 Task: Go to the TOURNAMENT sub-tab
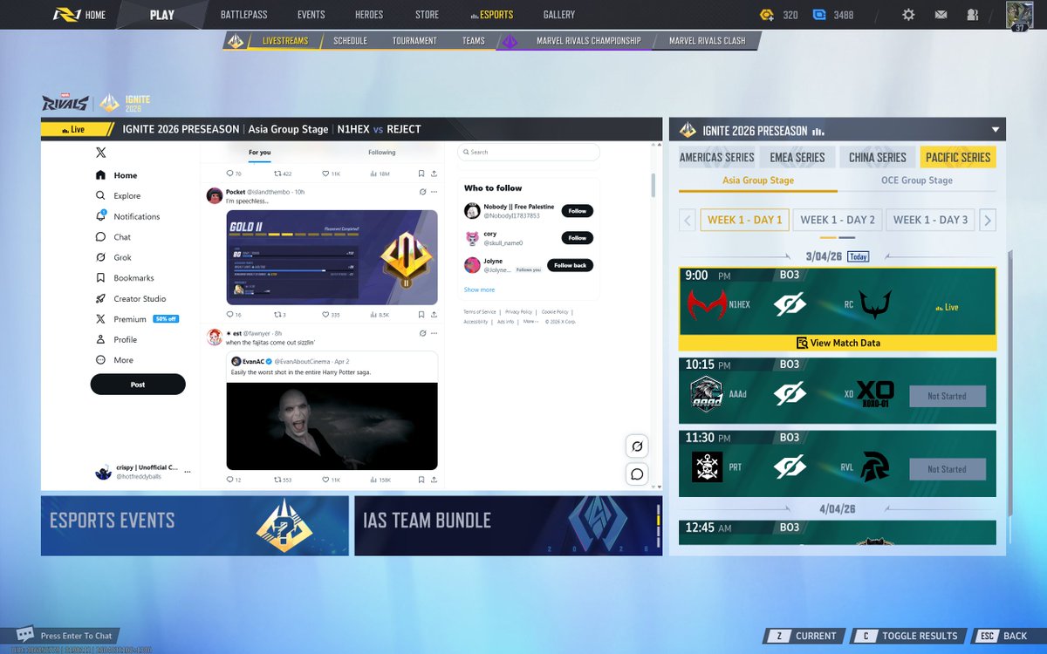coord(414,41)
